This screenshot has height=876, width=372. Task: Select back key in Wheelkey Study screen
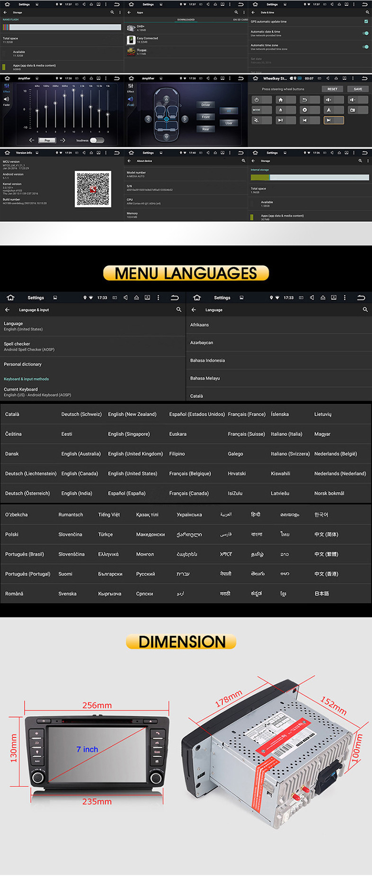point(310,100)
